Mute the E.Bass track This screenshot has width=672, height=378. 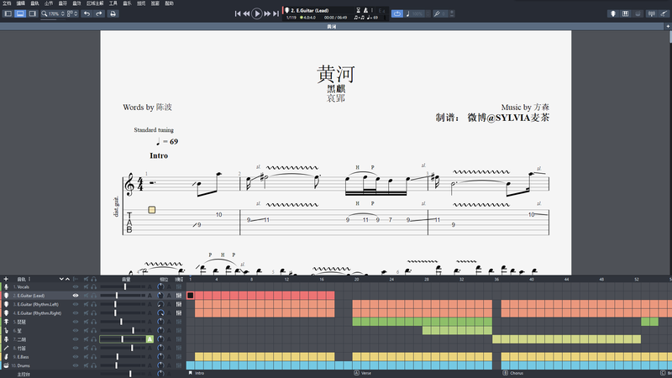tap(87, 356)
